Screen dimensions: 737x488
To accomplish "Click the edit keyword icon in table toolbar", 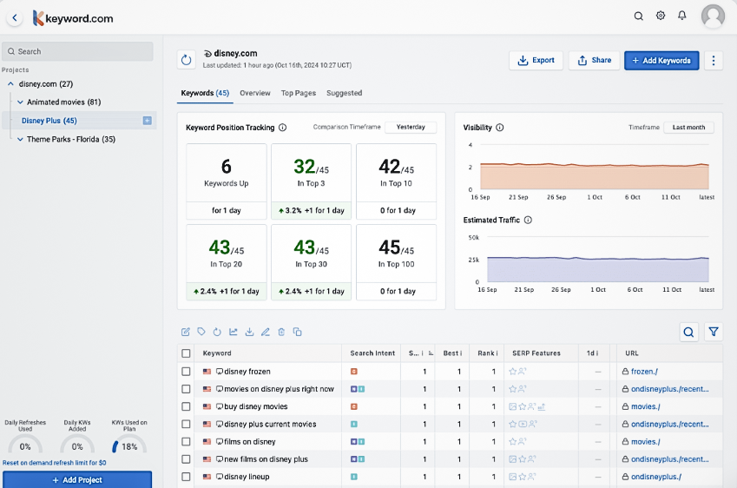I will coord(186,332).
